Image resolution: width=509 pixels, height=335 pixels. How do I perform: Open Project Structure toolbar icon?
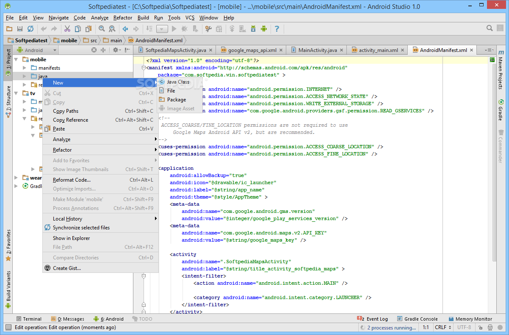click(x=219, y=29)
